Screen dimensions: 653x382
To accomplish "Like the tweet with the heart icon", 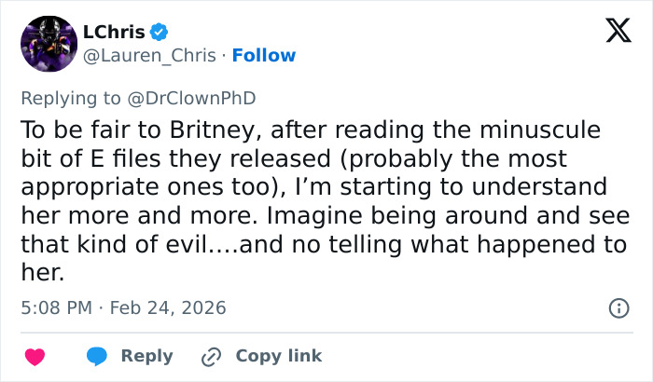I will [35, 356].
